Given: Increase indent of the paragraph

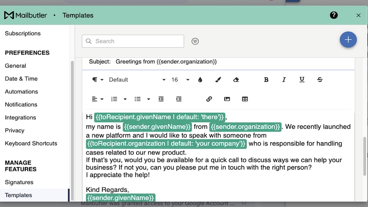Looking at the screenshot, I should pyautogui.click(x=179, y=99).
